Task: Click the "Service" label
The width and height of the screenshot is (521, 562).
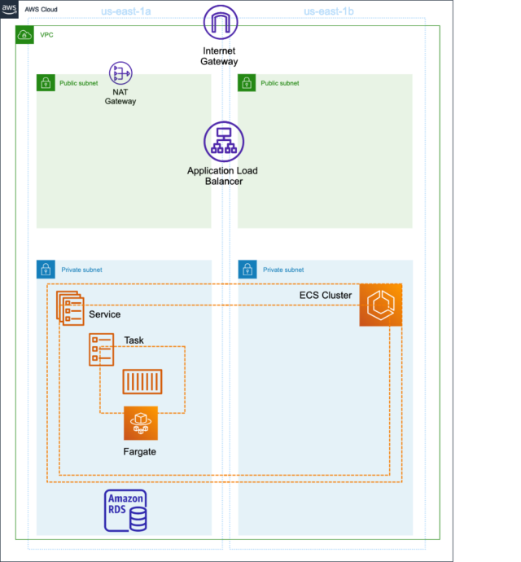Action: coord(105,314)
